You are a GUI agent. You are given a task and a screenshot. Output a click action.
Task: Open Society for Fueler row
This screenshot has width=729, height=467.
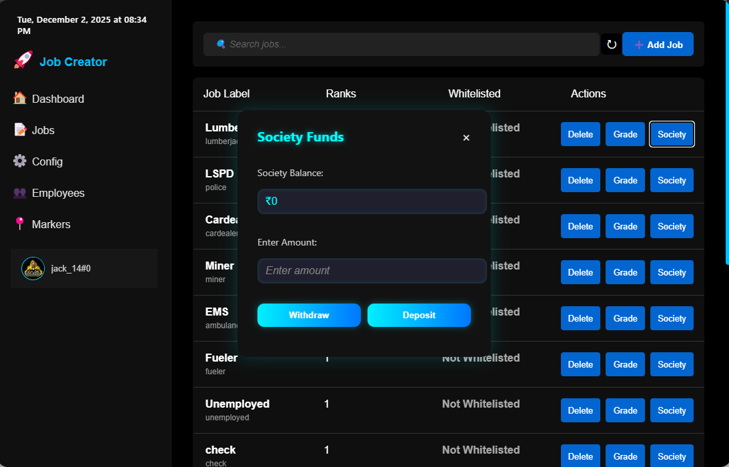tap(672, 364)
